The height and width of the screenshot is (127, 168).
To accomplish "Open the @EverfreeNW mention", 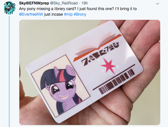I will [31, 14].
